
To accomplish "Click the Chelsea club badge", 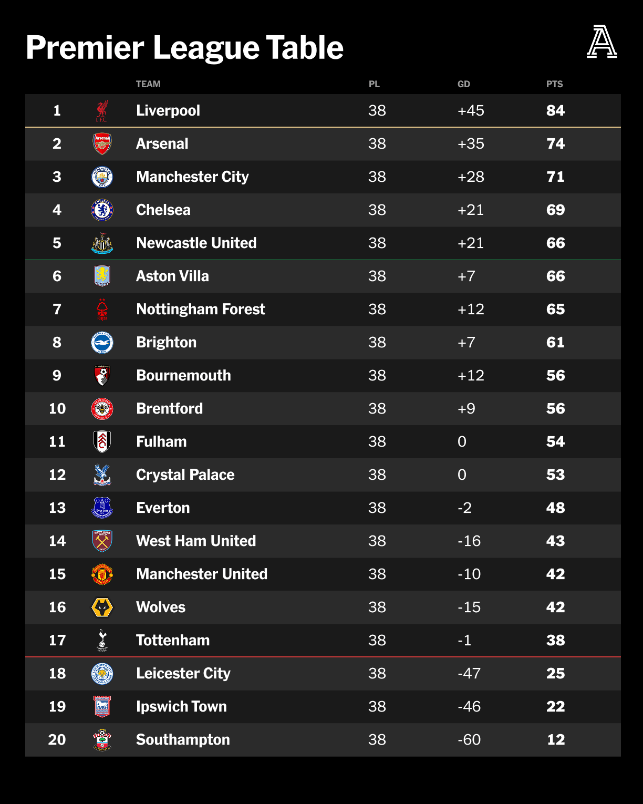I will point(102,210).
